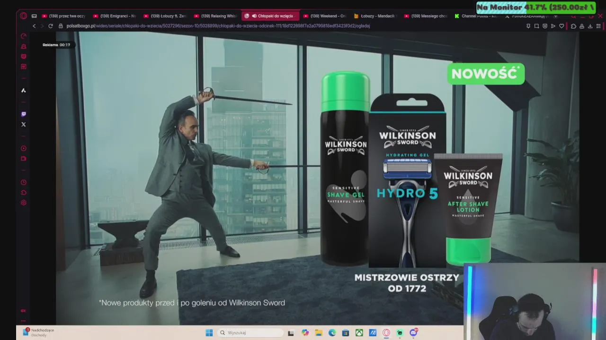Open Microsoft Store from the taskbar
606x340 pixels.
pyautogui.click(x=346, y=333)
